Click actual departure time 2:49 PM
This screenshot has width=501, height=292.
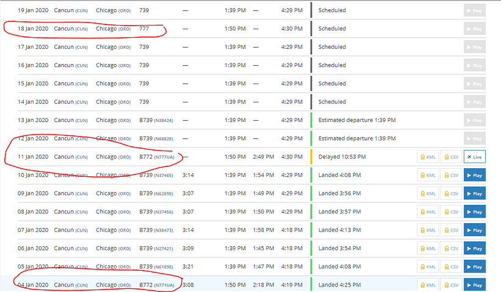pyautogui.click(x=263, y=157)
